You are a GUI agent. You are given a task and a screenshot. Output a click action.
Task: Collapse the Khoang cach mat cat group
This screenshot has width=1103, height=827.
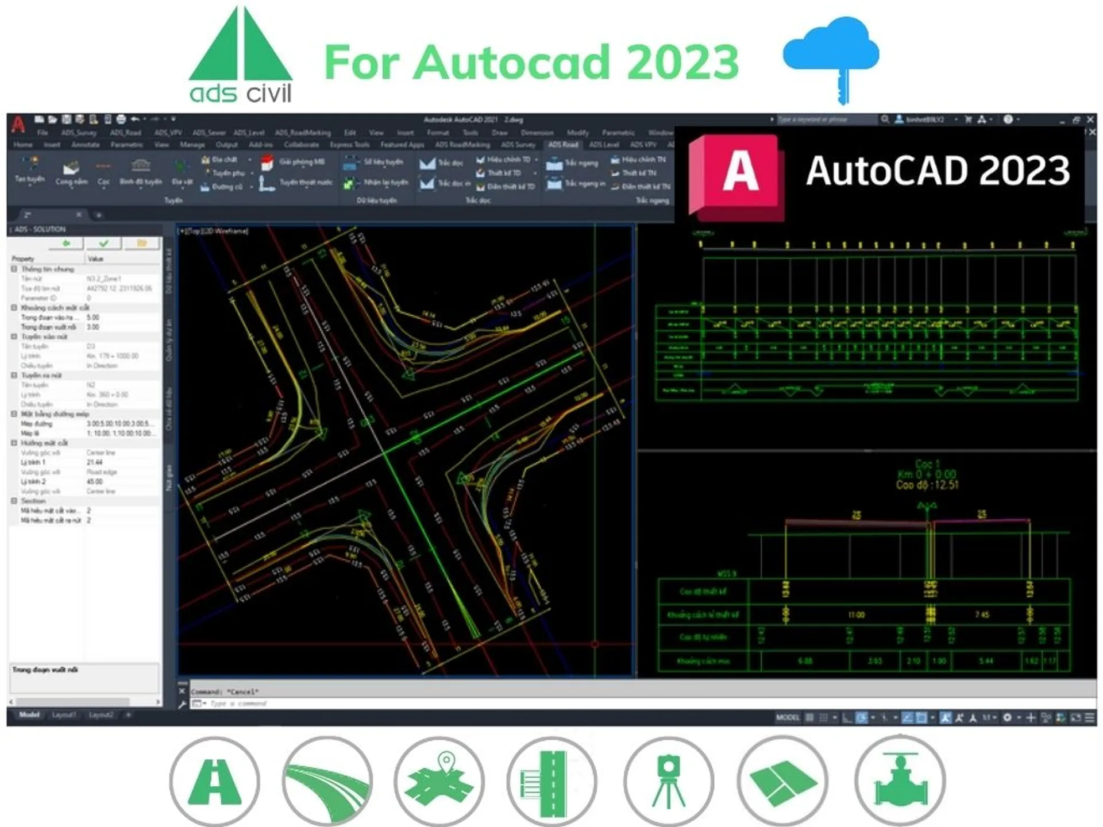coord(14,308)
